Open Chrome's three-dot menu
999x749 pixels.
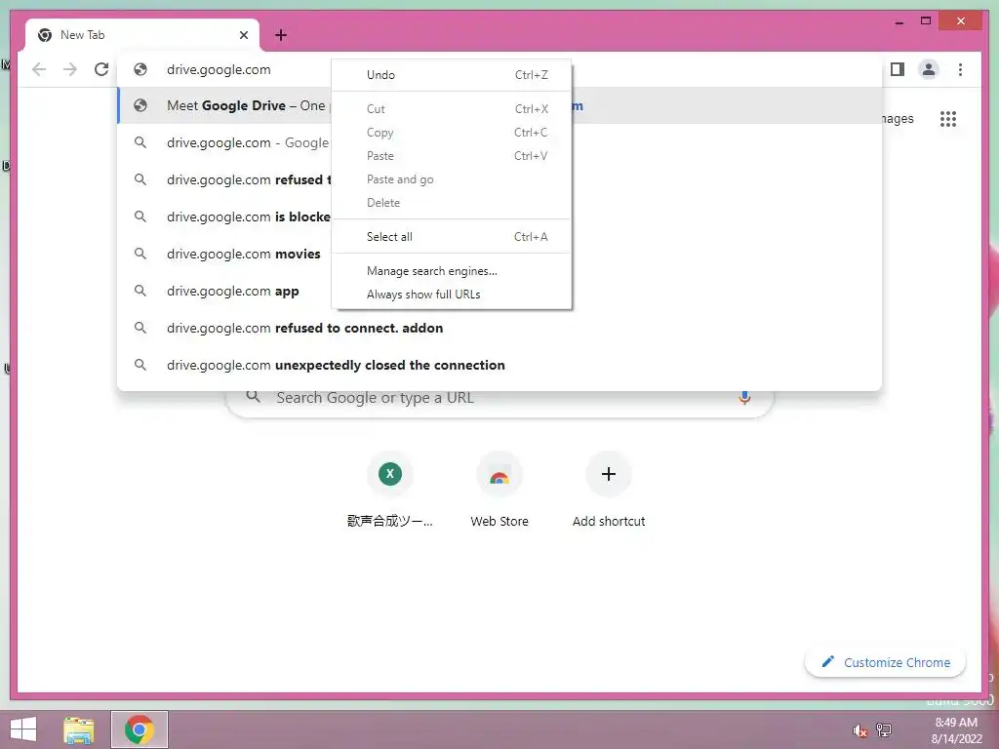[960, 69]
